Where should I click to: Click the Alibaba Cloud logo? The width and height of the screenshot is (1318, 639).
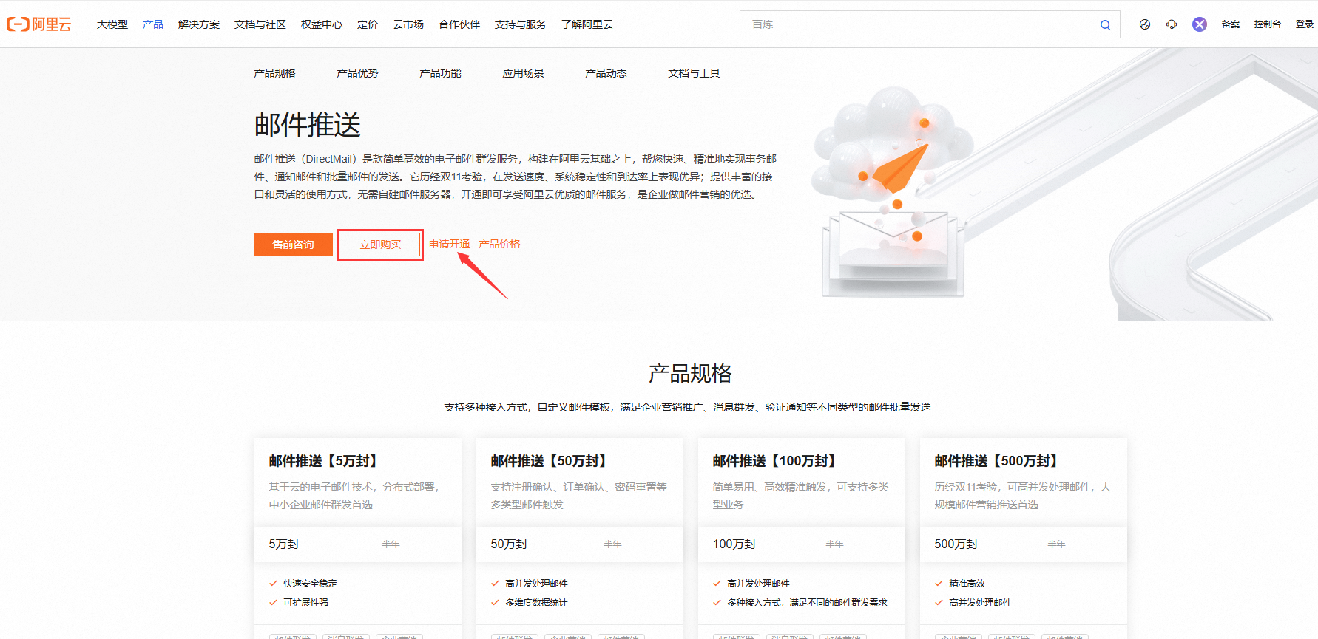pyautogui.click(x=38, y=24)
